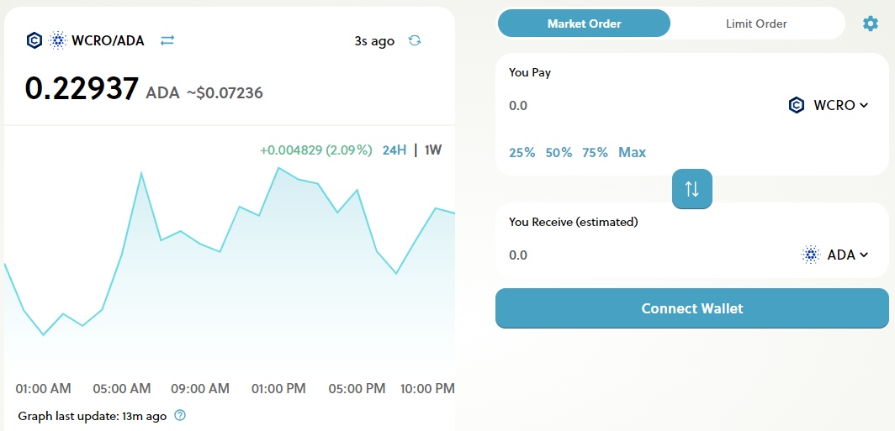
Task: Open graph update help question icon
Action: click(180, 415)
